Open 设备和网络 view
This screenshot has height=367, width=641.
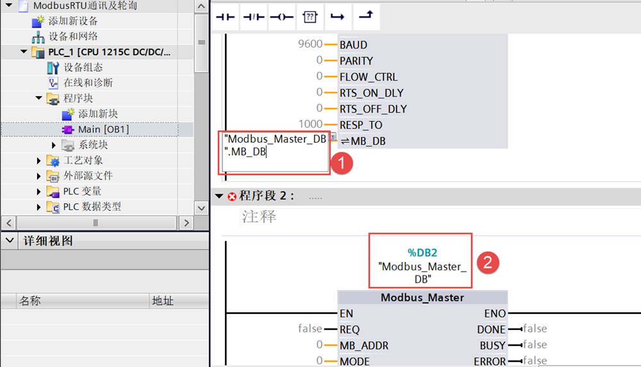pyautogui.click(x=73, y=37)
